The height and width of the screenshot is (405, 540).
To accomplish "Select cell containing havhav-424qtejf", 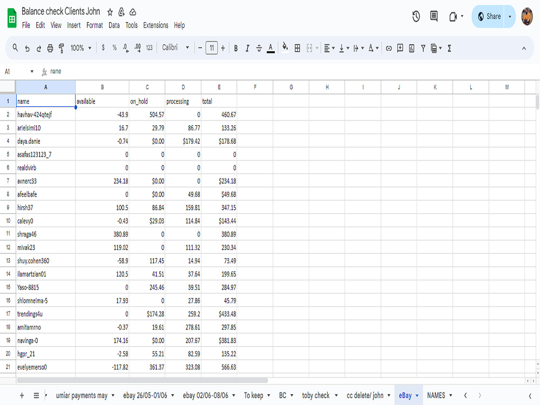I will click(x=45, y=114).
